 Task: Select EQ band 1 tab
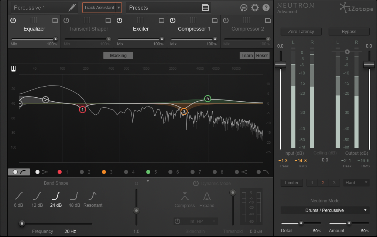(x=63, y=172)
